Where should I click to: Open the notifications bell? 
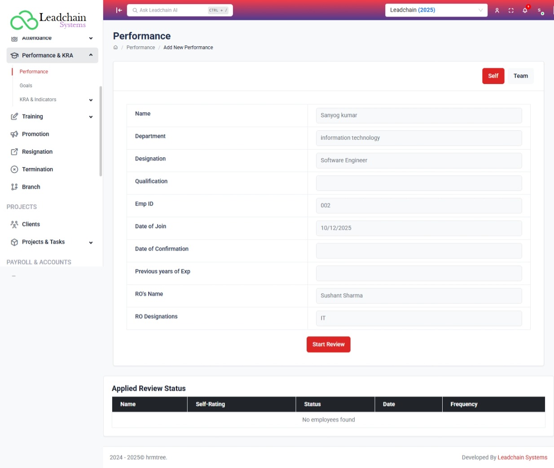pyautogui.click(x=525, y=10)
